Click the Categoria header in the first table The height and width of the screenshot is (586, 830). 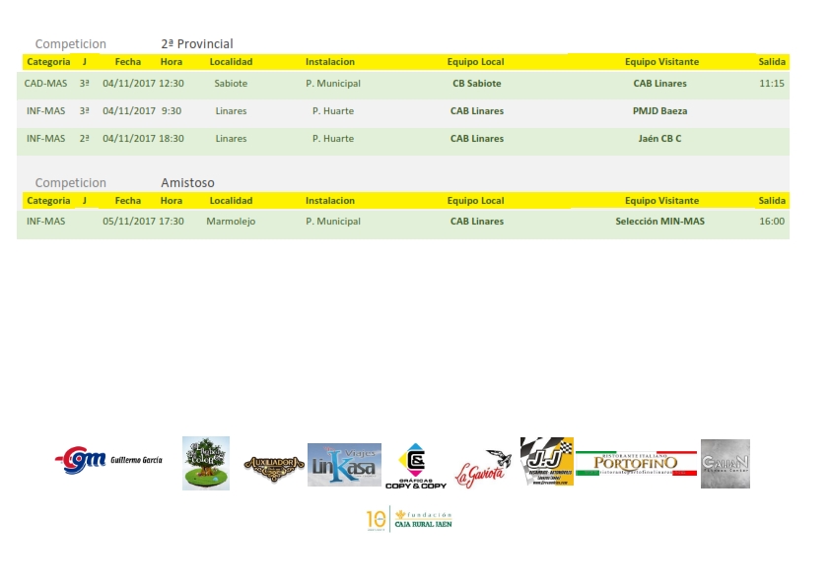[x=48, y=62]
